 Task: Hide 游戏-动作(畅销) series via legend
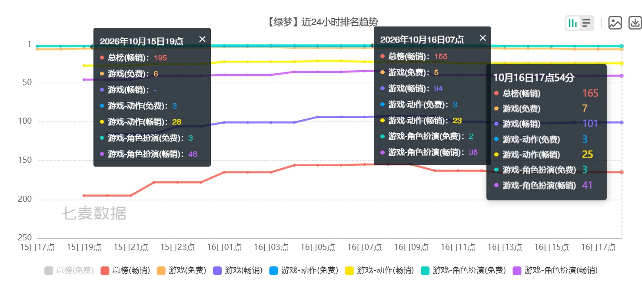(x=379, y=270)
